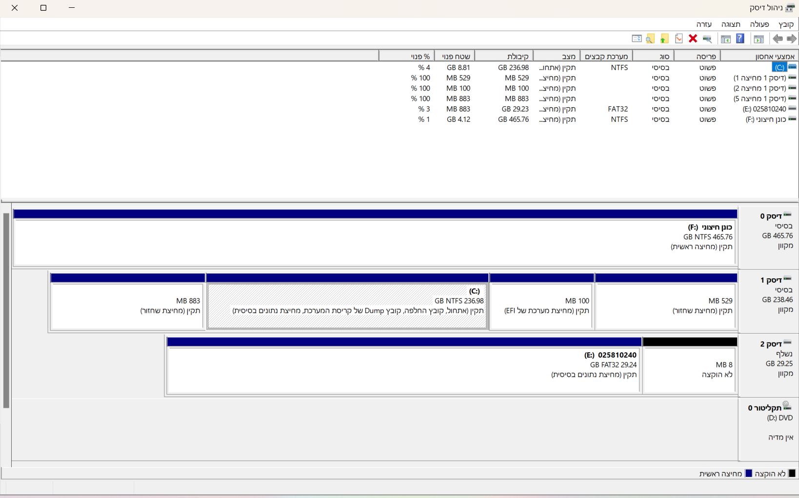Select the תקליטור 0 DVD drive label
Viewport: 799px width, 498px height.
pyautogui.click(x=768, y=429)
